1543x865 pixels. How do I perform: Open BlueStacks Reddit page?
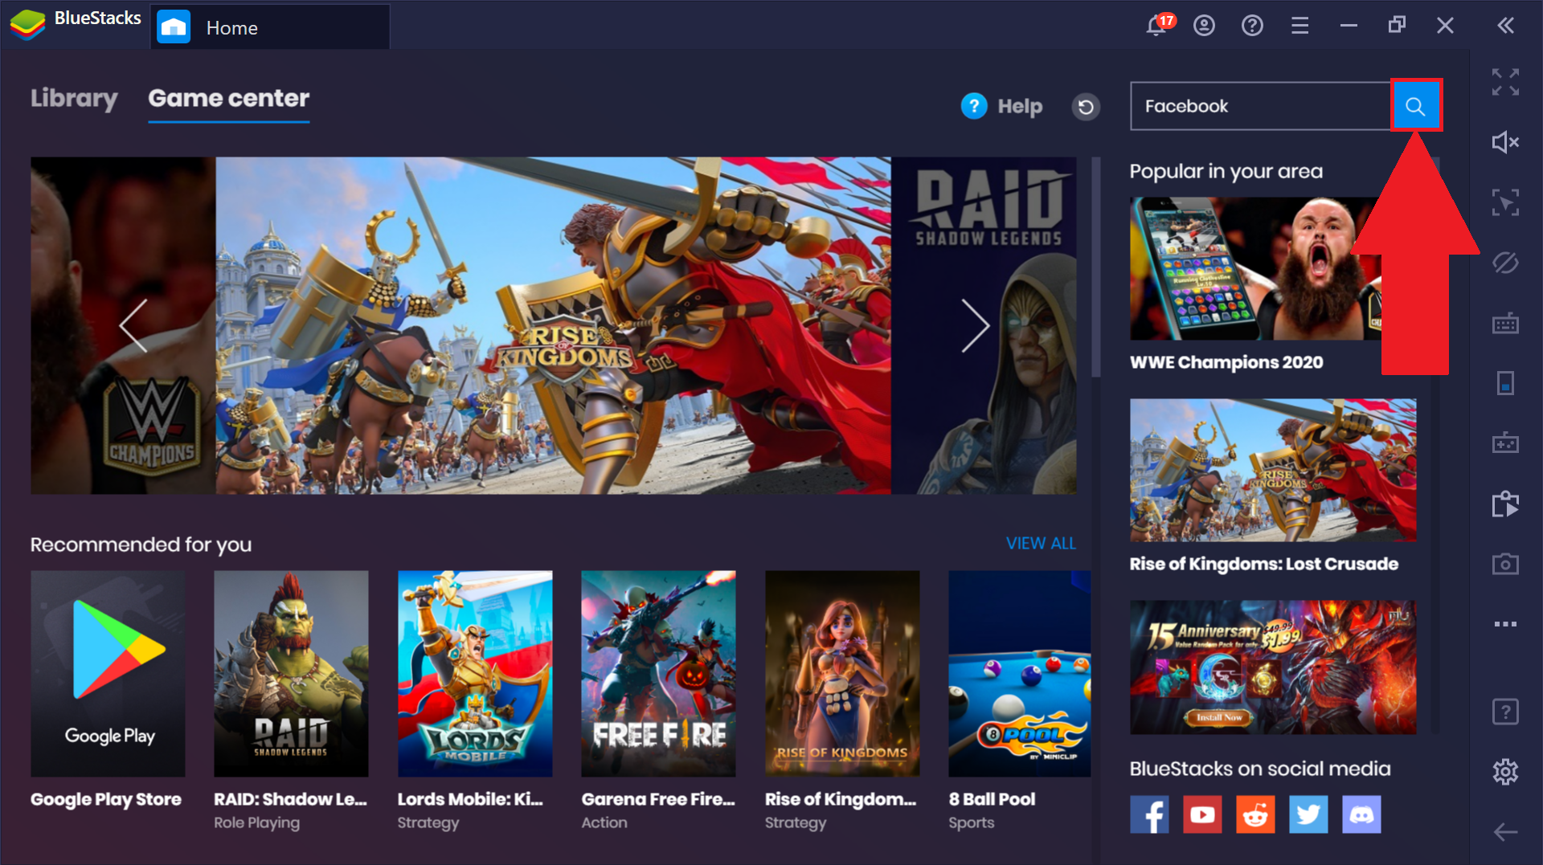click(x=1255, y=814)
